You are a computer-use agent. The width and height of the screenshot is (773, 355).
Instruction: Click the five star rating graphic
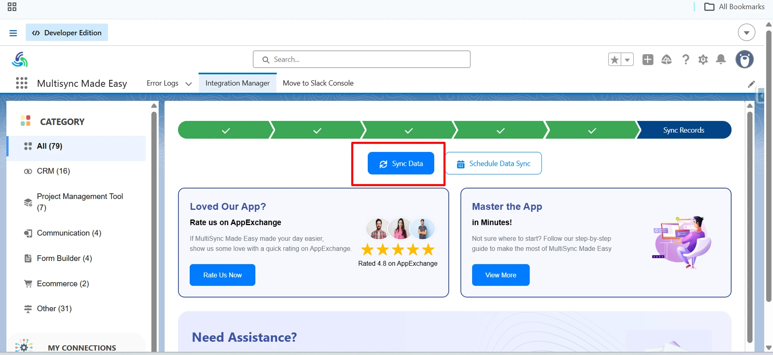[x=398, y=250]
